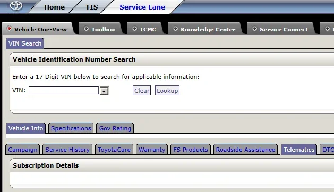Select the Telematics tab
This screenshot has height=192, width=334.
point(299,150)
